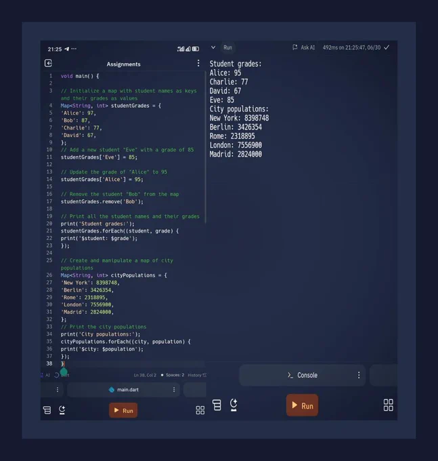This screenshot has height=461, width=438.
Task: Run the code from the editor panel
Action: click(x=123, y=410)
